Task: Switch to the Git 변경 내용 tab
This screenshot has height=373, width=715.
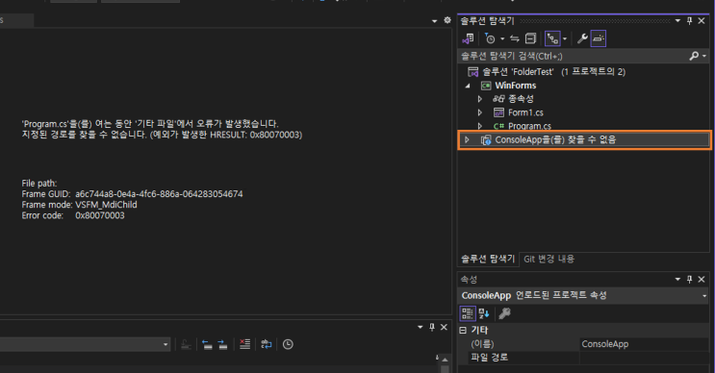Action: pos(549,260)
